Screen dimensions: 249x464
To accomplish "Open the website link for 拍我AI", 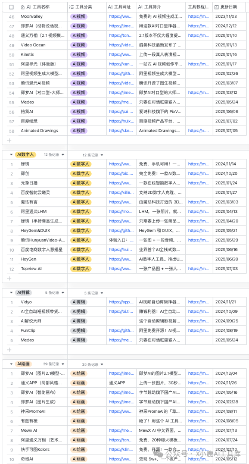I will (x=121, y=112).
